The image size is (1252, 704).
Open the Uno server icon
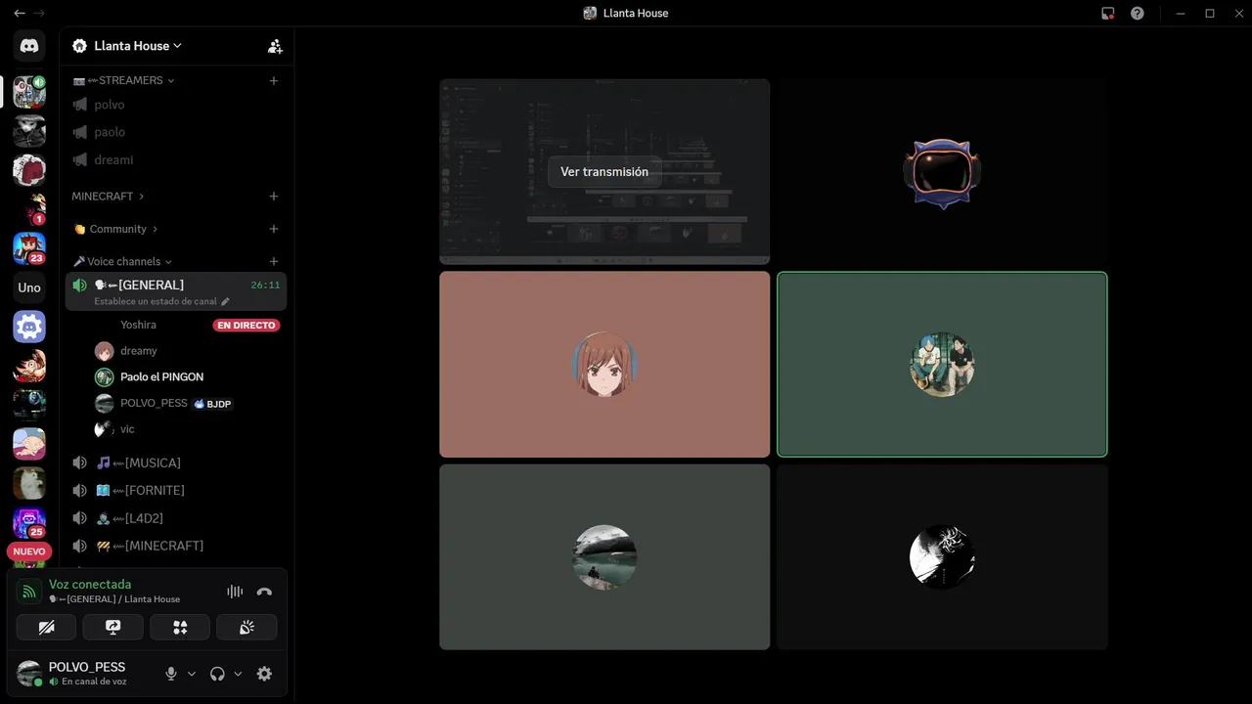coord(29,287)
